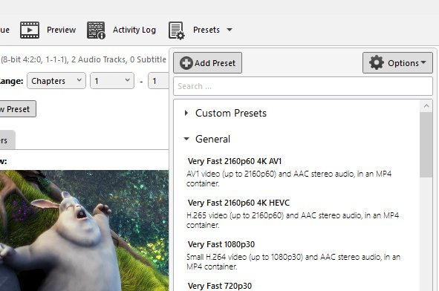This screenshot has height=291, width=439.
Task: Click the Add Preset button
Action: coord(207,63)
